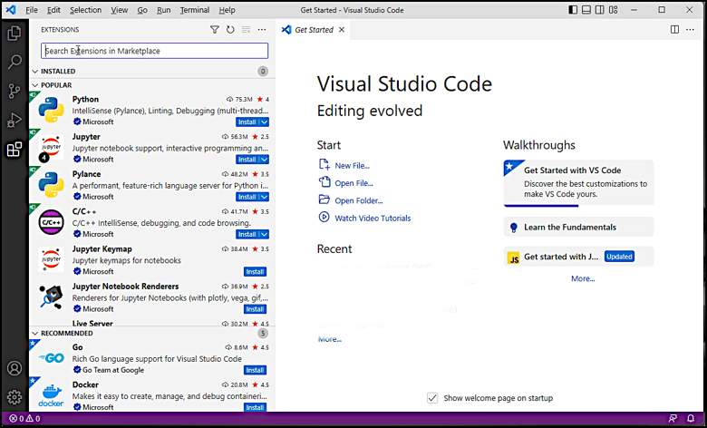
Task: Toggle the primary side bar visibility
Action: (x=575, y=10)
